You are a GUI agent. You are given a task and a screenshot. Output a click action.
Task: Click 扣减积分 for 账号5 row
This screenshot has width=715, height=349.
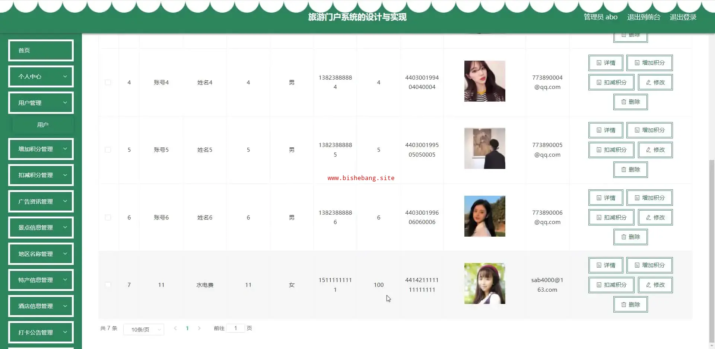[611, 150]
